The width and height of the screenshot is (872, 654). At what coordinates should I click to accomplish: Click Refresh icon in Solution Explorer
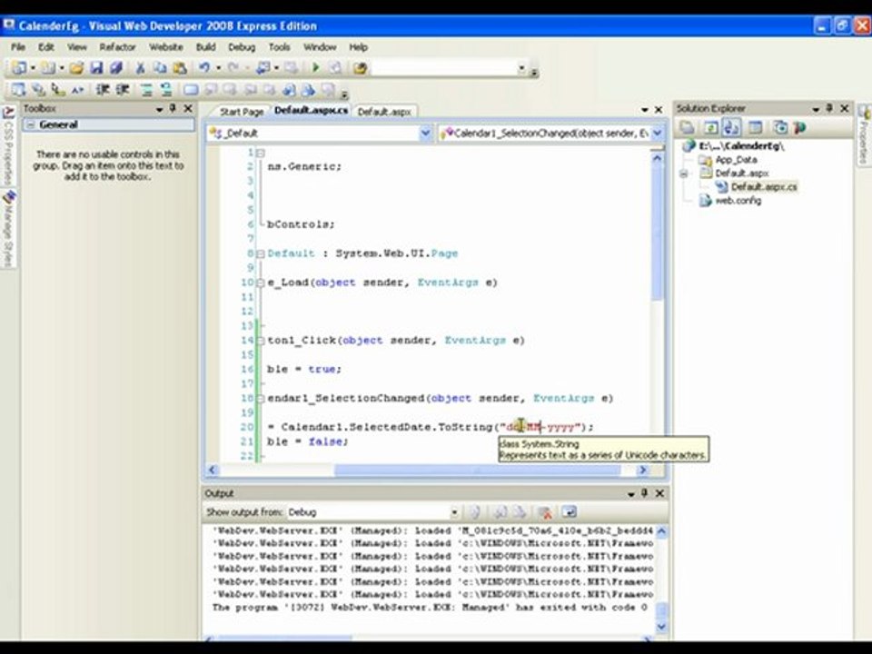coord(710,128)
